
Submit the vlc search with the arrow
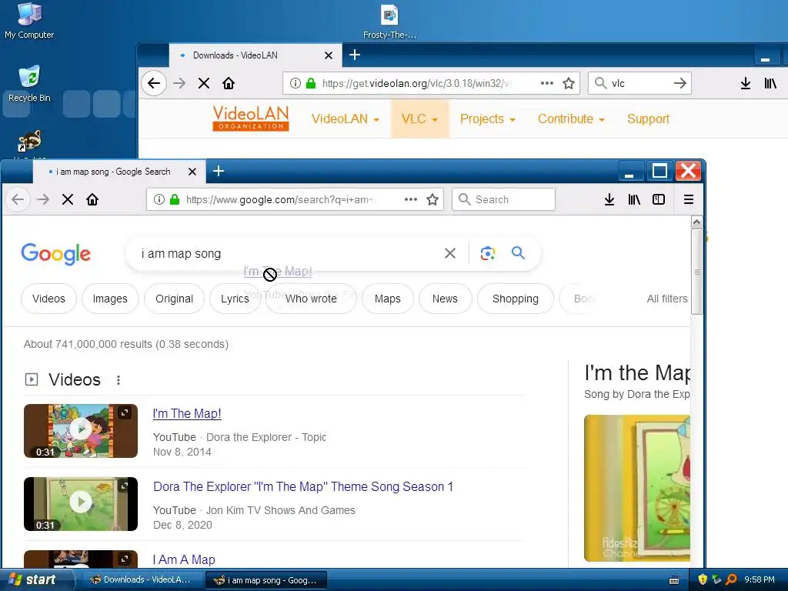(x=680, y=83)
